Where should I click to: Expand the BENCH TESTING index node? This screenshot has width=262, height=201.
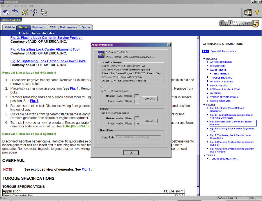[x=208, y=85]
